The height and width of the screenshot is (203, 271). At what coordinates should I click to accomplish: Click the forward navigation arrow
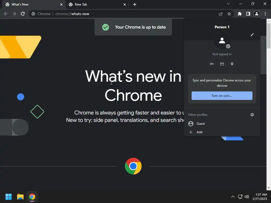[x=14, y=14]
